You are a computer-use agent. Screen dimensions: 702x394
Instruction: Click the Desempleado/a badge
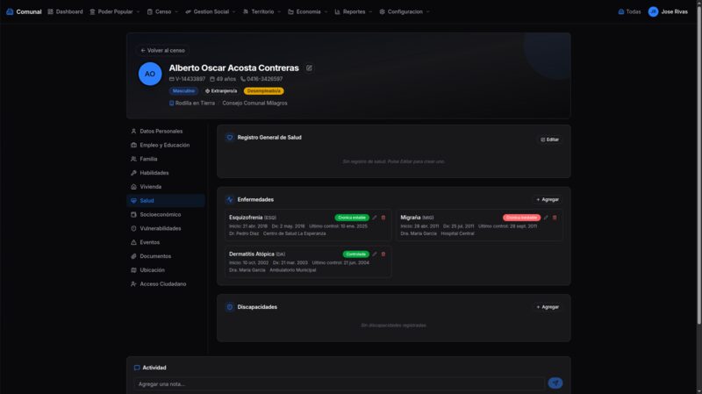tap(264, 91)
